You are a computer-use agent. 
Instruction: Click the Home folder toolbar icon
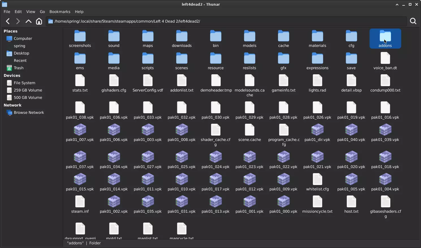pos(39,21)
